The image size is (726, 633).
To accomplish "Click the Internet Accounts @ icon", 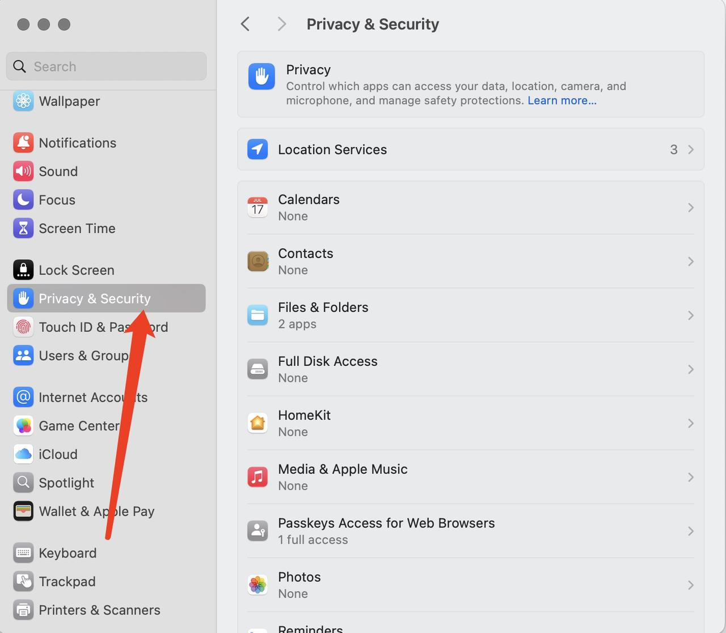I will [23, 397].
